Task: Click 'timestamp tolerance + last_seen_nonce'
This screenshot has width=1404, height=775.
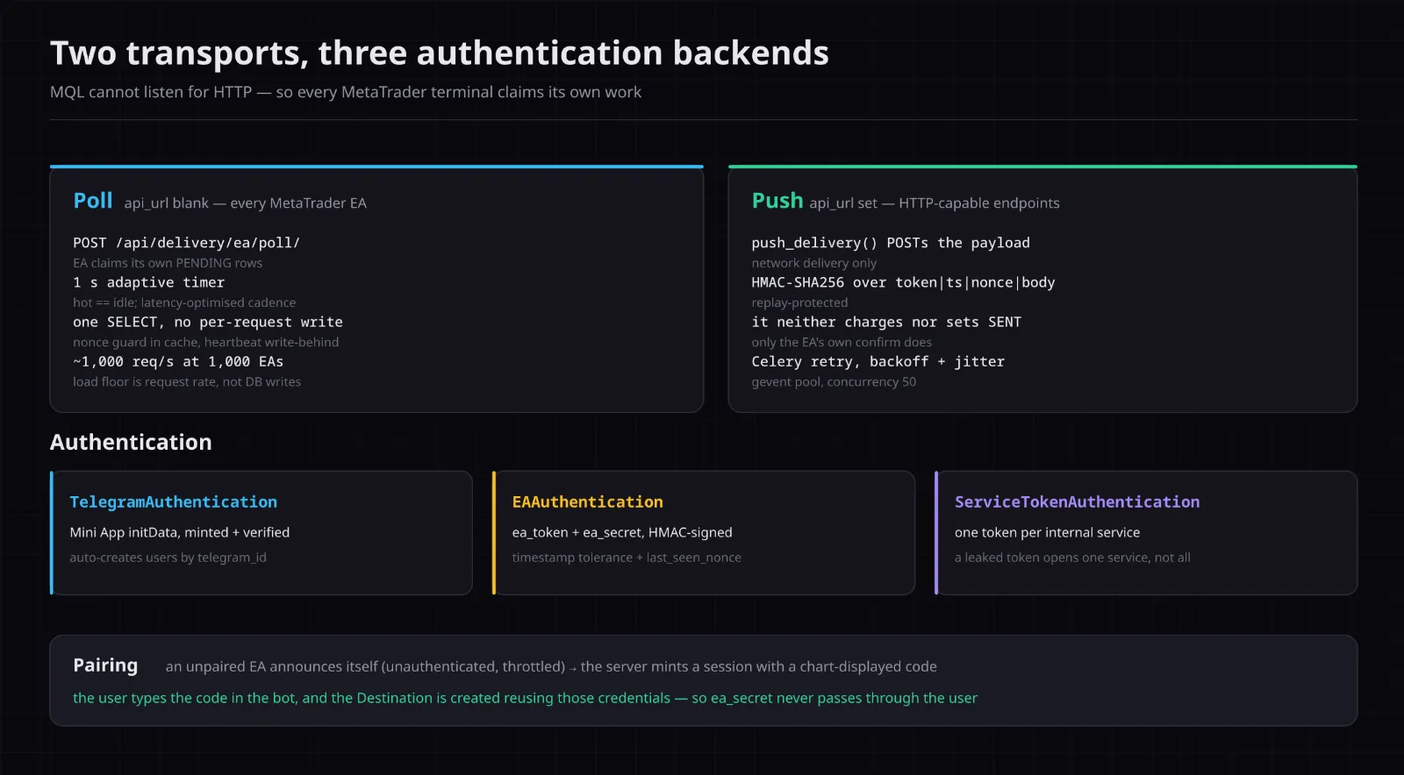Action: click(627, 558)
